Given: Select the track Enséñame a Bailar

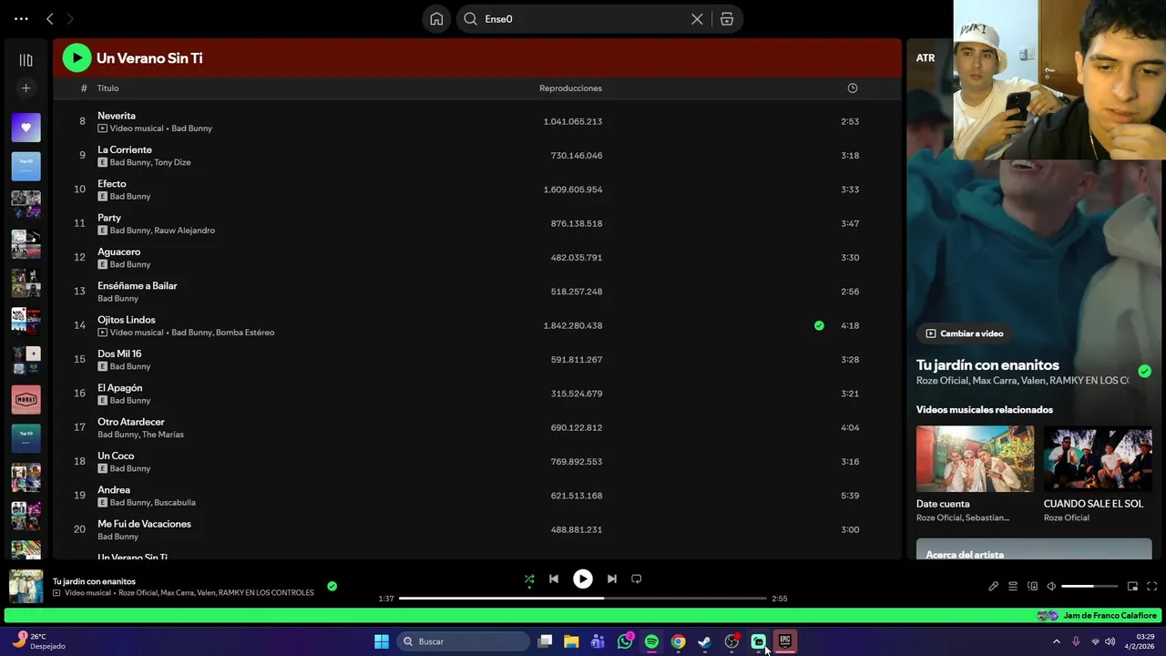Looking at the screenshot, I should pos(138,286).
